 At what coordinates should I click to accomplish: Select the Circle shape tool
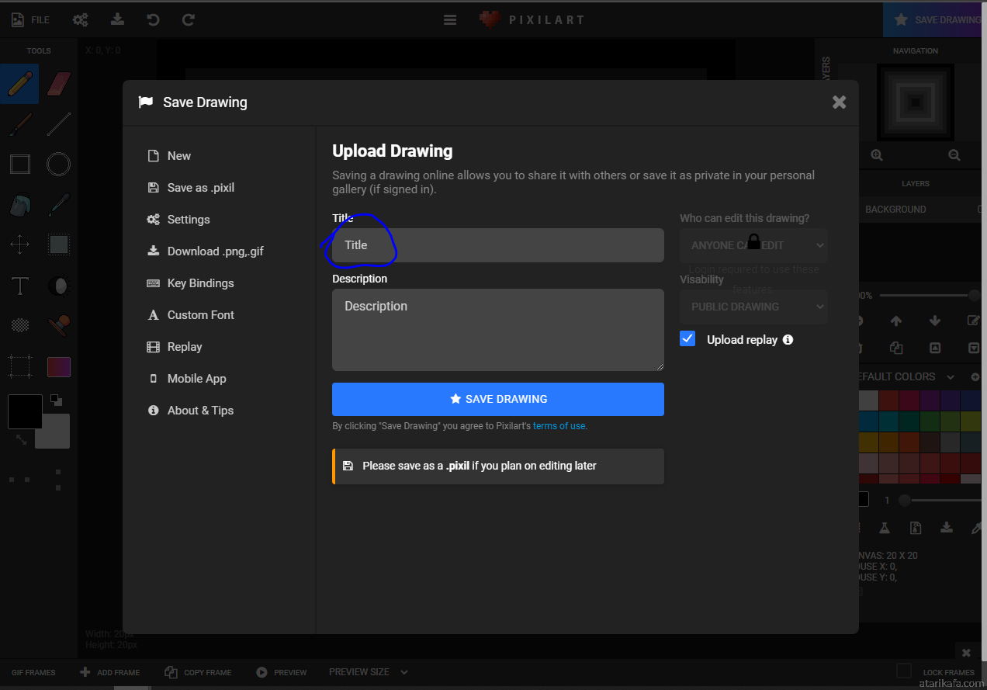pos(59,164)
